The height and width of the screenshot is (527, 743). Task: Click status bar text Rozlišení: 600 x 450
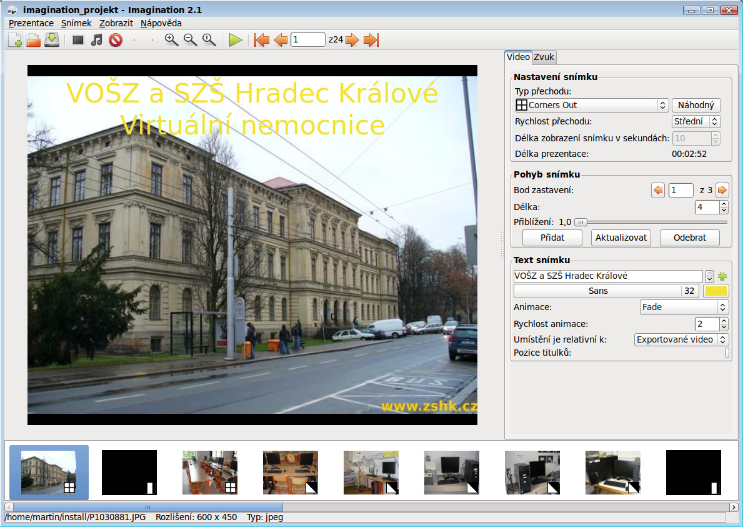click(x=196, y=517)
